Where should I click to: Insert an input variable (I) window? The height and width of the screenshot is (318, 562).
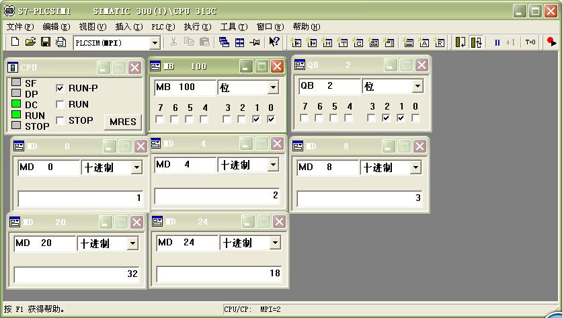[x=296, y=42]
